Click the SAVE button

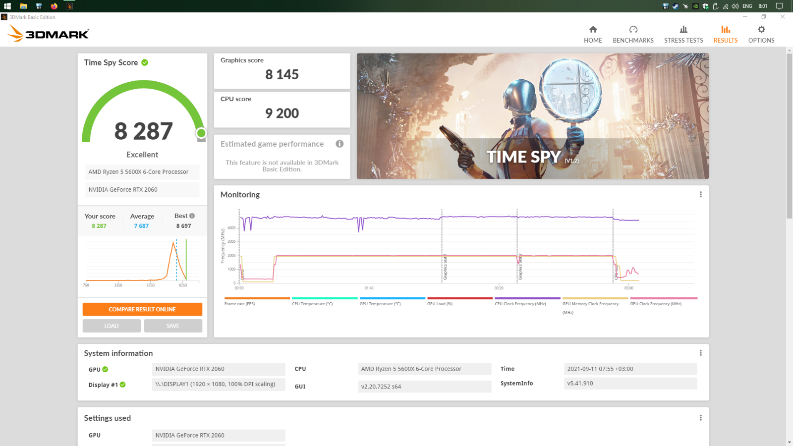173,326
